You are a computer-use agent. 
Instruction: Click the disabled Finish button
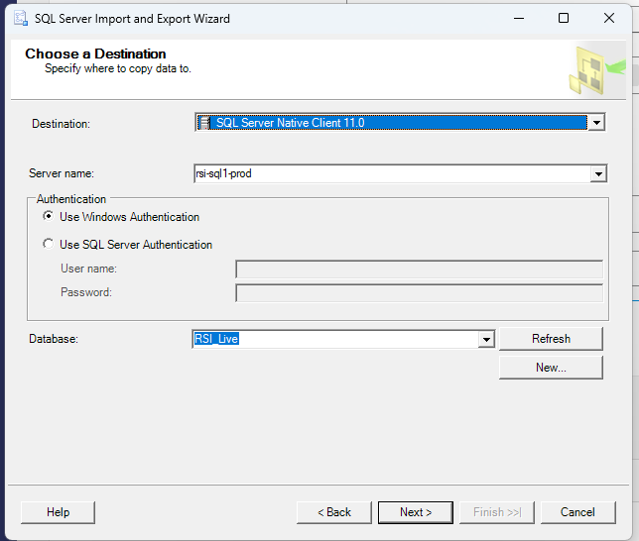(x=497, y=512)
